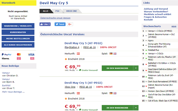Select the ALLE platform tab
178x111 pixels.
[46, 11]
